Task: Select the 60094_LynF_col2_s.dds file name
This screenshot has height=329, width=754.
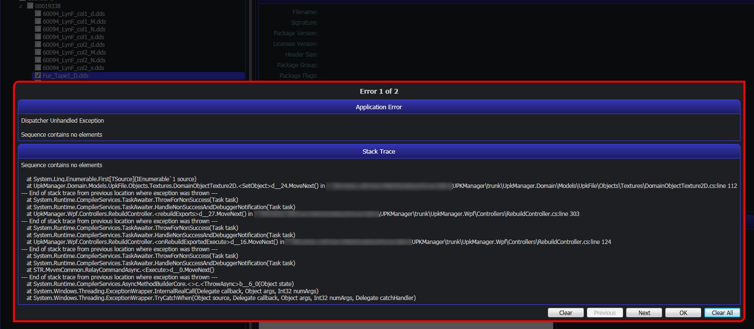Action: point(73,68)
